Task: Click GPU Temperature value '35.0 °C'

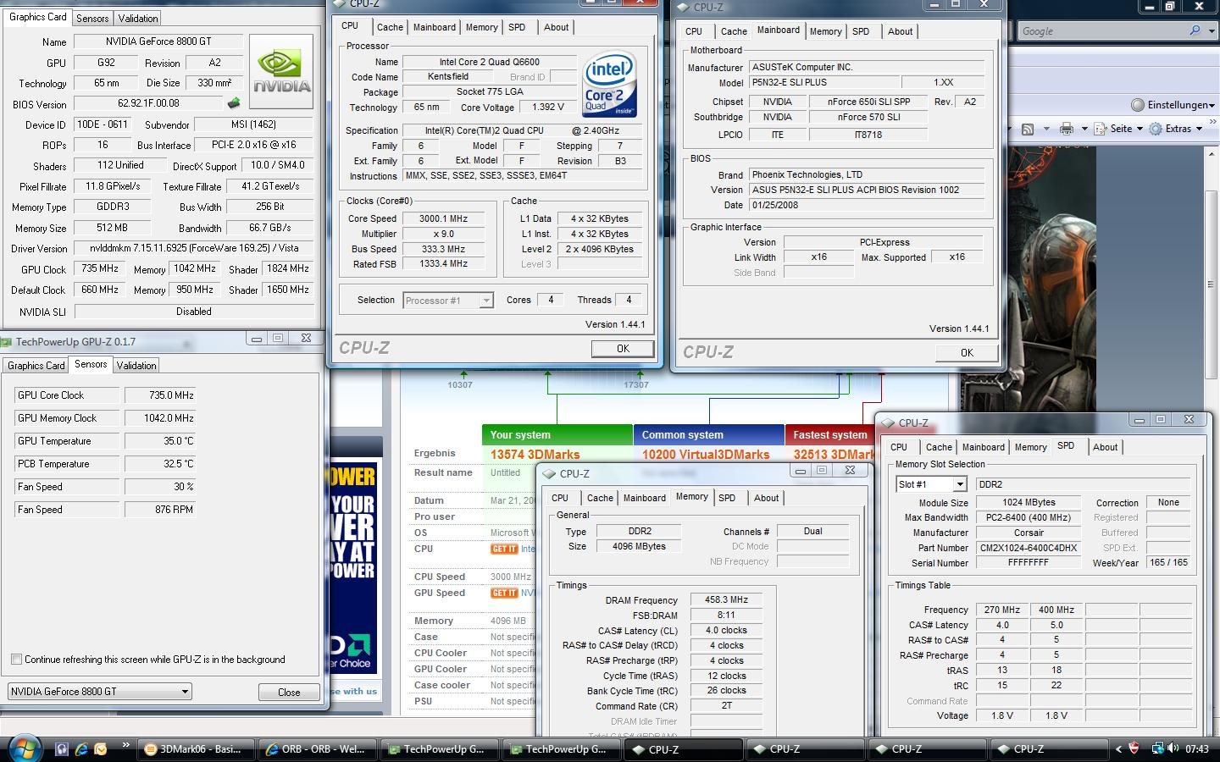Action: tap(160, 441)
